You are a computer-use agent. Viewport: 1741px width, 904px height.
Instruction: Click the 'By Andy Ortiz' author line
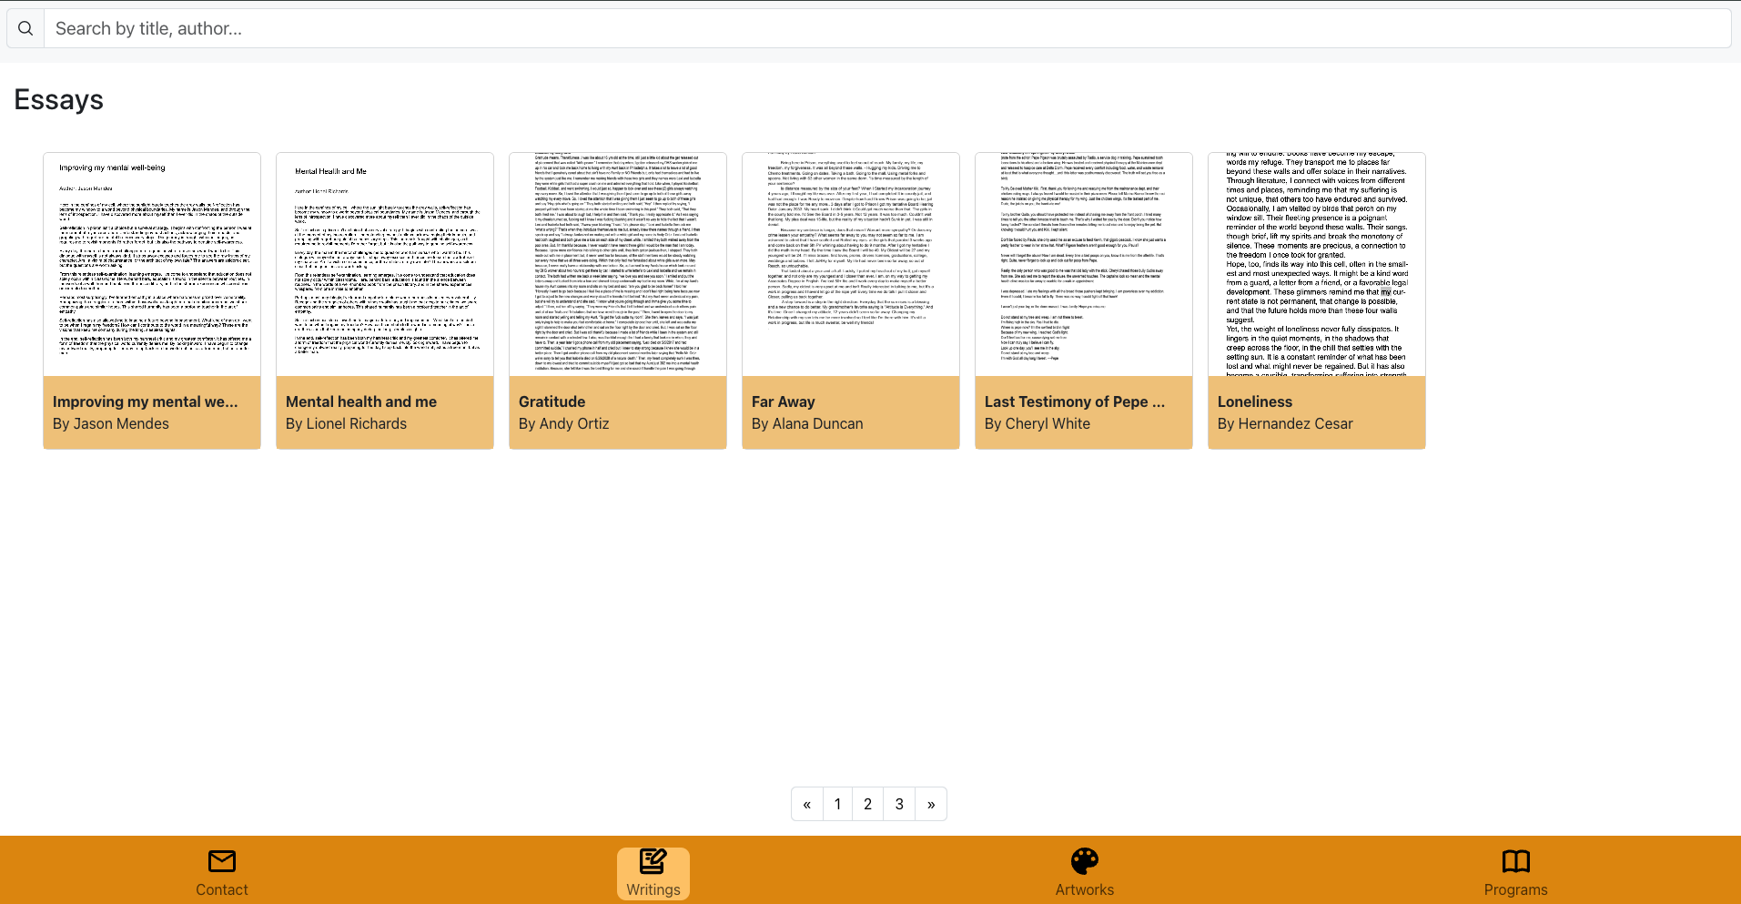click(563, 423)
